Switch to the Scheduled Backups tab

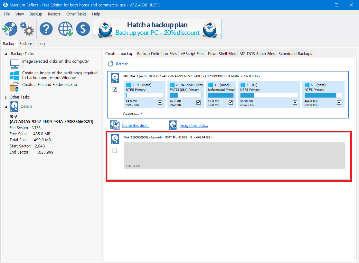295,54
